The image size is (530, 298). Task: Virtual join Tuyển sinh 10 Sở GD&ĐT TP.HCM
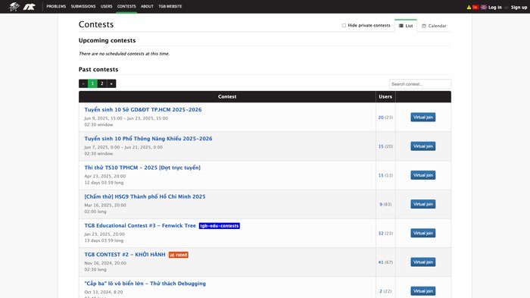[x=422, y=118]
